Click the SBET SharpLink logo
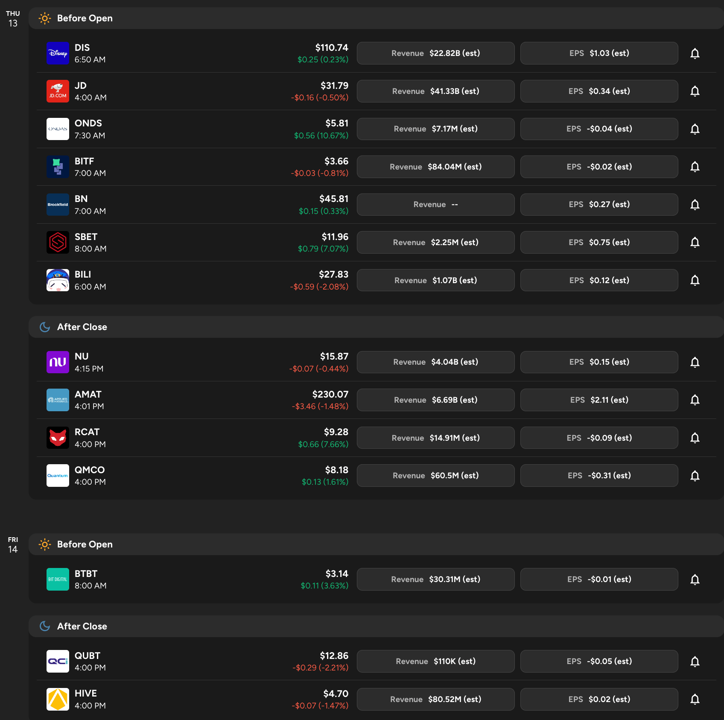 pos(58,242)
